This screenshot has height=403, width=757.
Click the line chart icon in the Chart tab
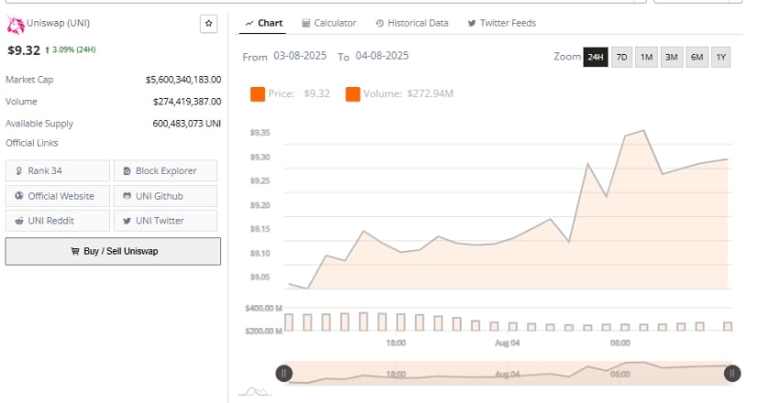coord(249,23)
